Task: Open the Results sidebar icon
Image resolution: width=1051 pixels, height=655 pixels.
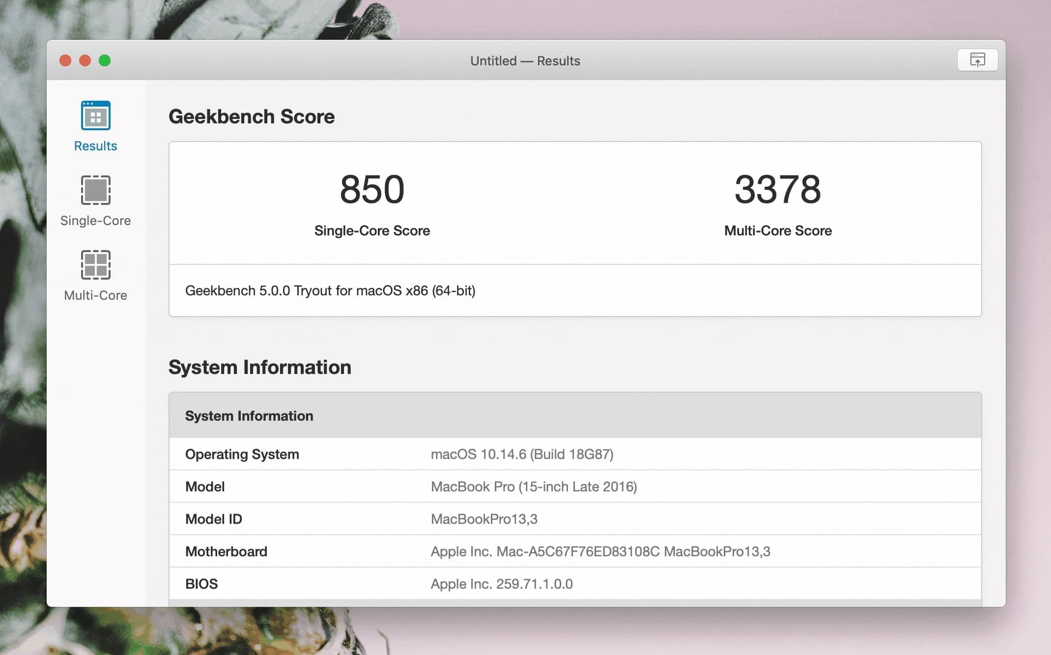Action: [95, 115]
